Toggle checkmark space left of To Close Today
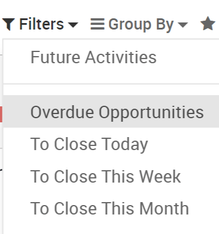Screen dimensions: 219x234 [17, 144]
